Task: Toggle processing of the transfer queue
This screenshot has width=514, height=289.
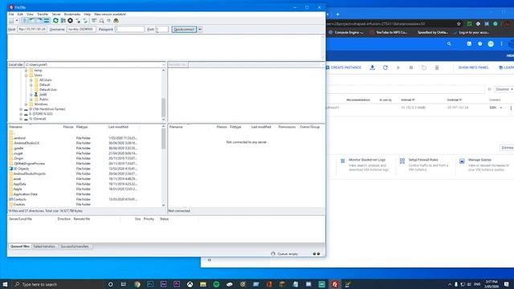Action: click(x=63, y=21)
